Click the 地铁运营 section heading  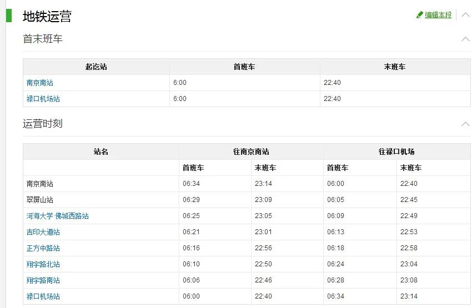[x=47, y=17]
